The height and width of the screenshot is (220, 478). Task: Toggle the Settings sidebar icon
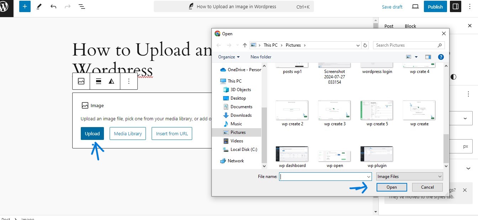[x=456, y=6]
